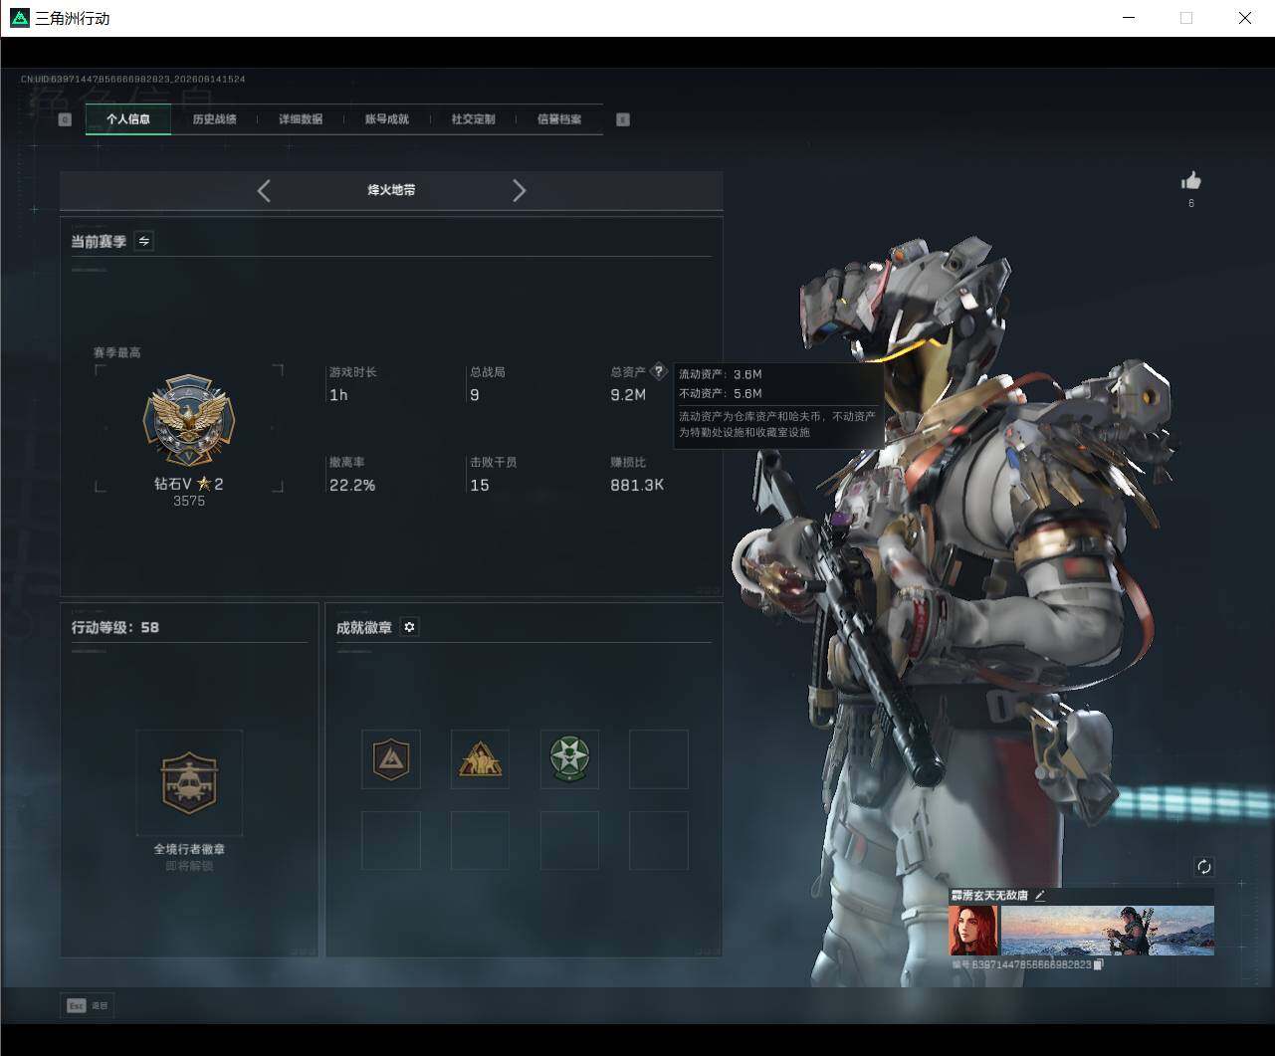1275x1056 pixels.
Task: Click the 当前赛季 heading text
Action: pyautogui.click(x=99, y=241)
